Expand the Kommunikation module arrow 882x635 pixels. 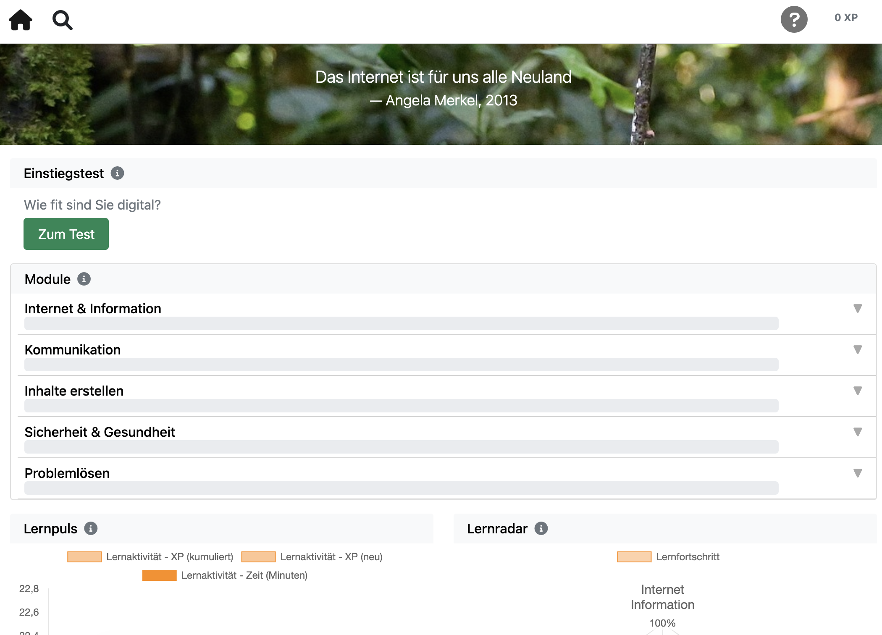point(858,350)
